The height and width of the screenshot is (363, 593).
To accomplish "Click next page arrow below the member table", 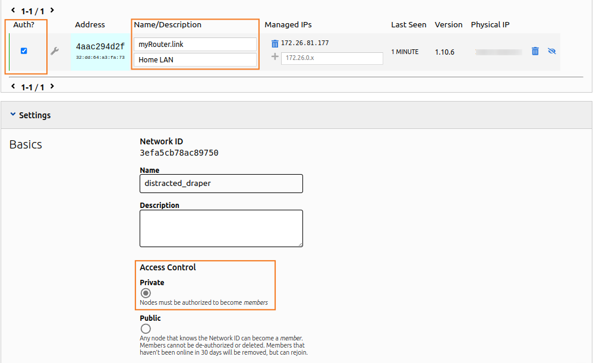I will pos(52,87).
